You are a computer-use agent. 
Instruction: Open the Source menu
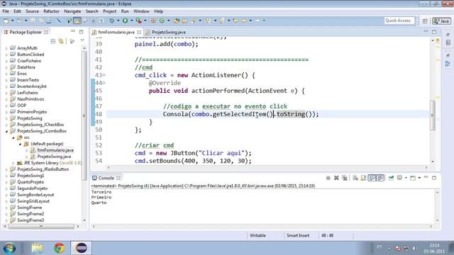pos(32,11)
